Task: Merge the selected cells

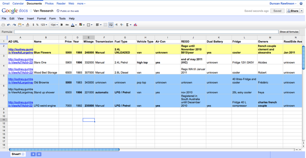Action: pos(106,25)
